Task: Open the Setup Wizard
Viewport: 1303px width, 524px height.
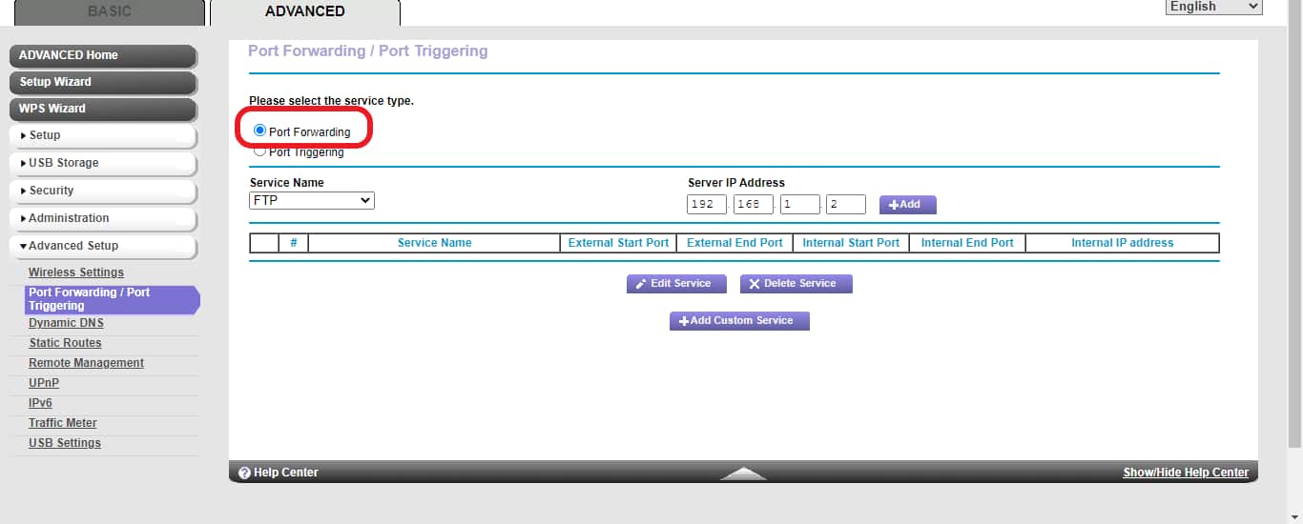Action: (103, 82)
